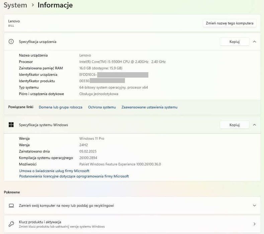This screenshot has width=264, height=234.
Task: Select the 'Procesor' label
Action: coord(26,62)
